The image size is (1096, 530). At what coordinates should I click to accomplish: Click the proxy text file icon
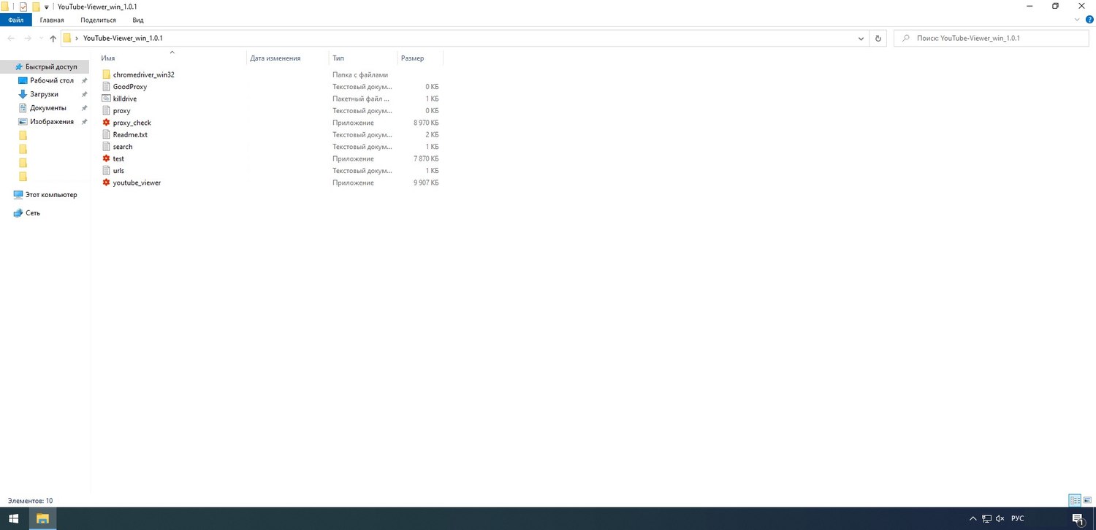[x=106, y=111]
